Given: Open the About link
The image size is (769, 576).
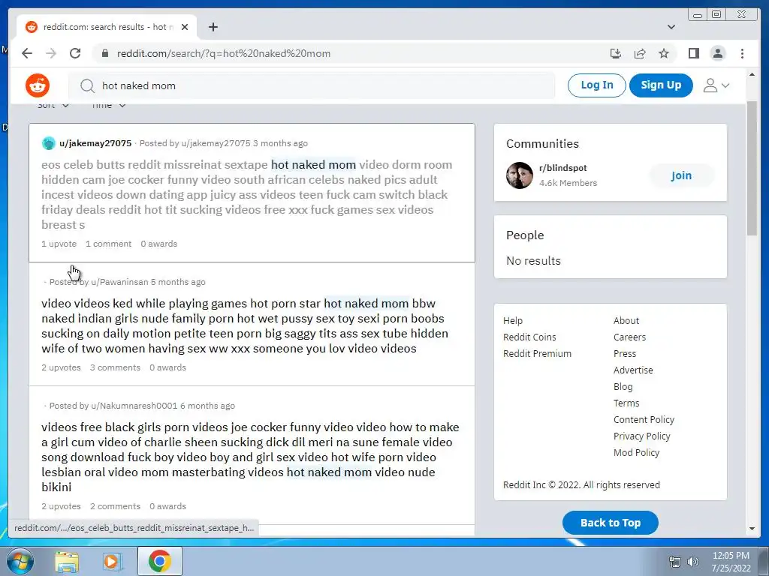Looking at the screenshot, I should tap(626, 321).
